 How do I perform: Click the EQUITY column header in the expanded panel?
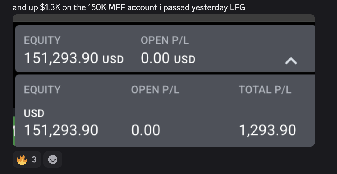42,90
